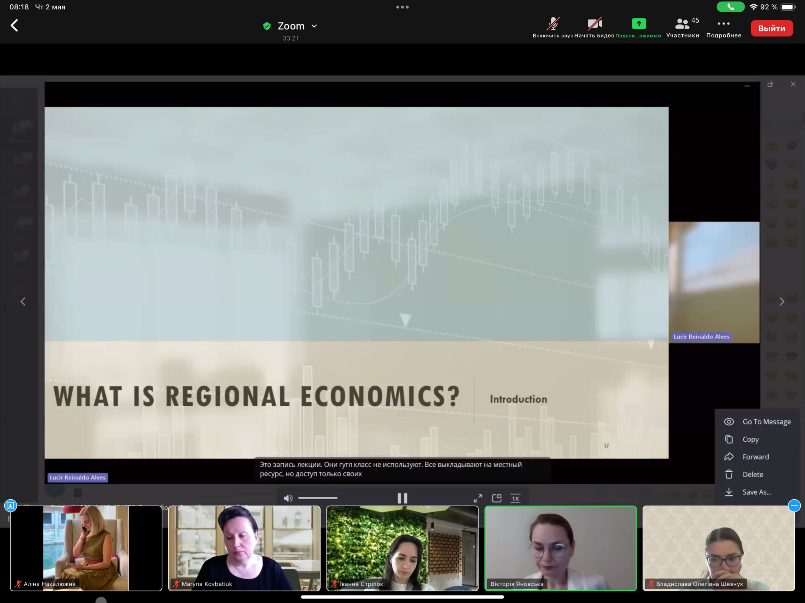Open the Участники participants list

tap(682, 28)
